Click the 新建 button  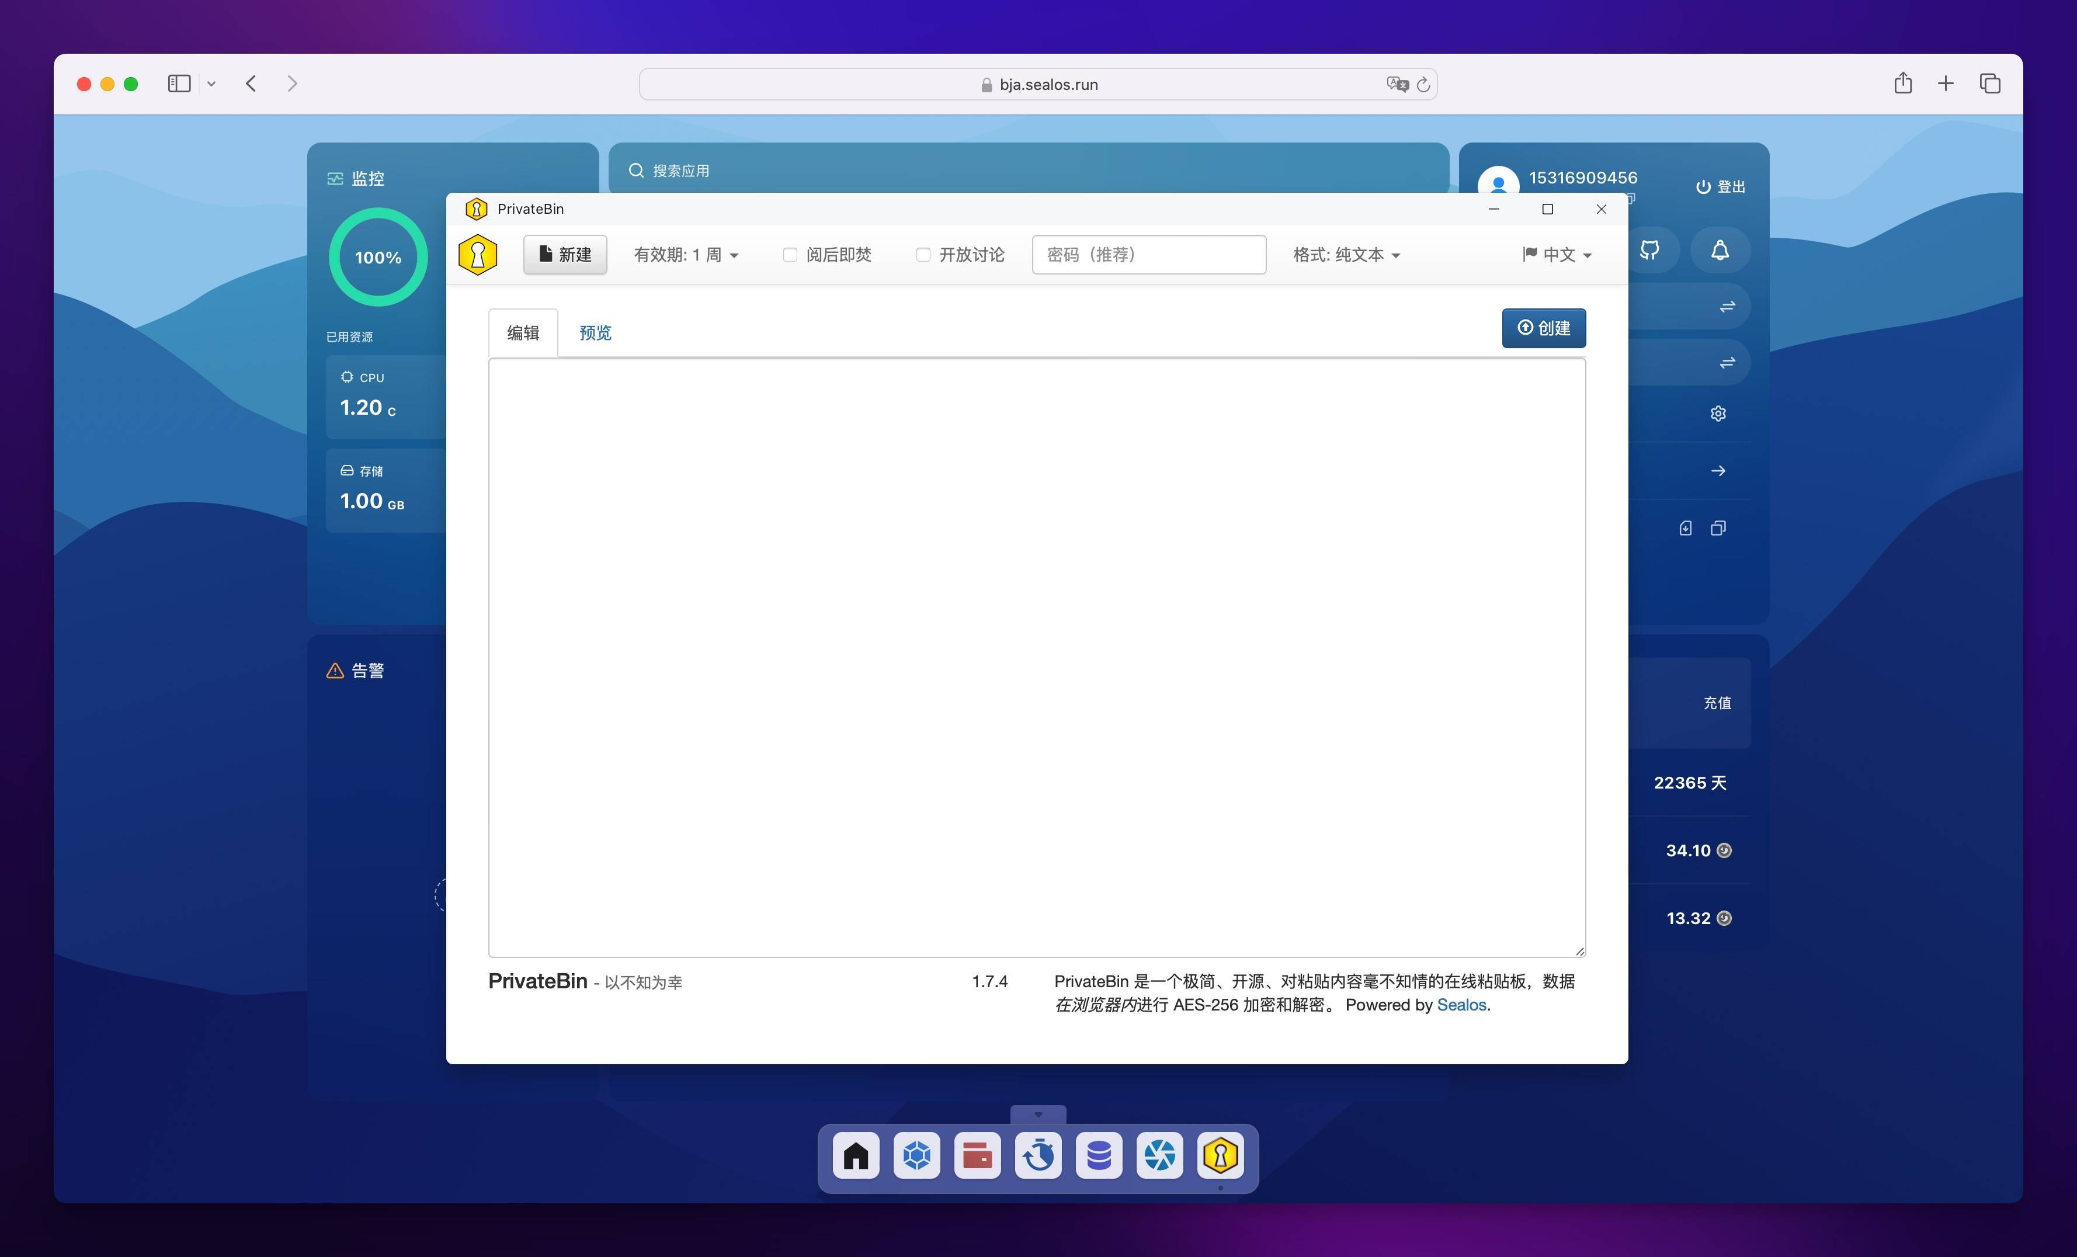coord(565,255)
